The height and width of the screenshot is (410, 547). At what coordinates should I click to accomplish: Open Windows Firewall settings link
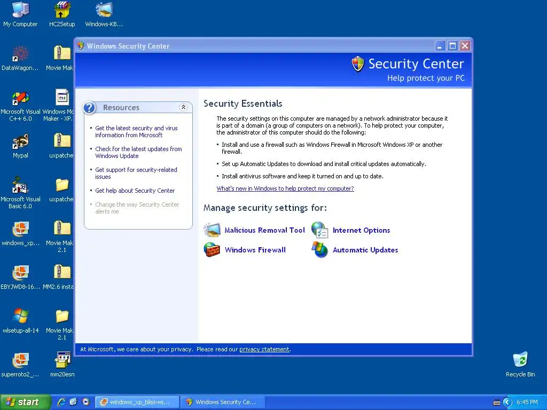255,250
